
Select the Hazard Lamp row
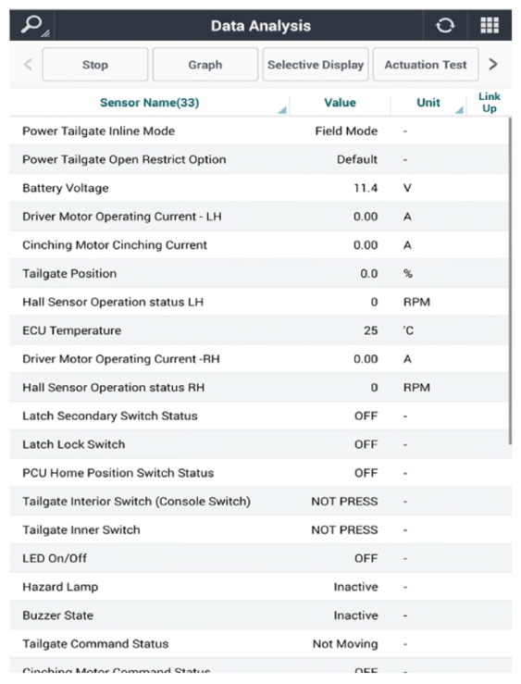[260, 587]
